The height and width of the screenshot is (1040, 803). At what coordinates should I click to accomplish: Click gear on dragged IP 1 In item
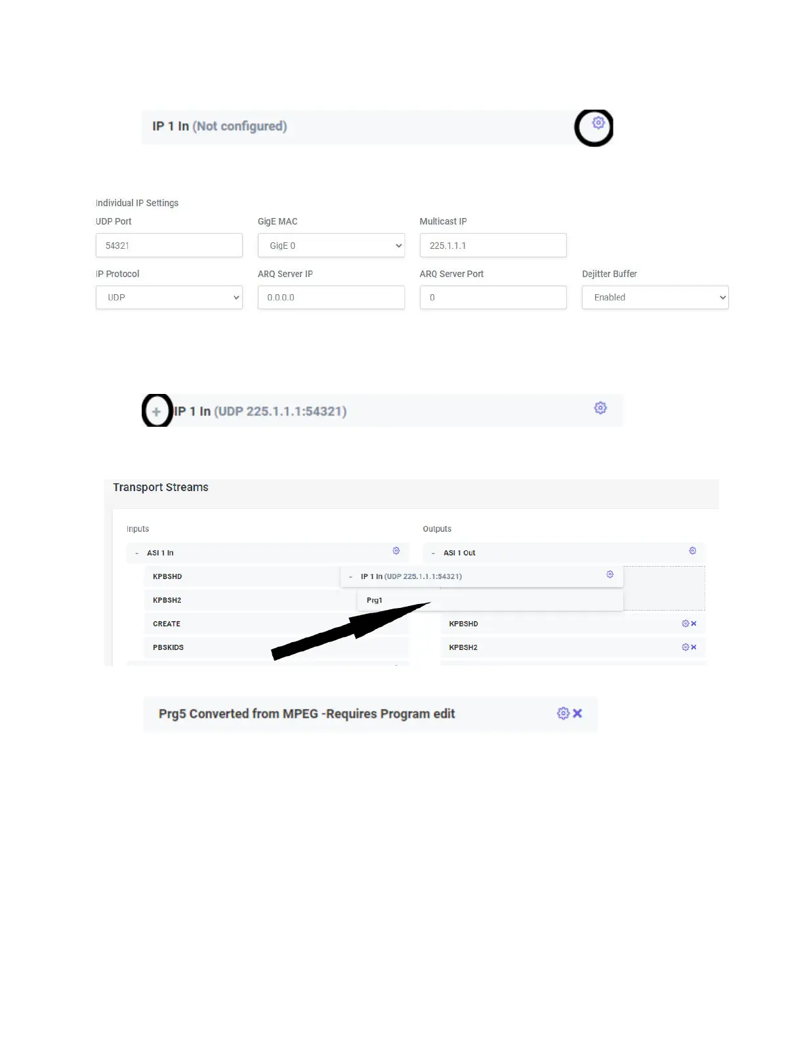tap(610, 574)
